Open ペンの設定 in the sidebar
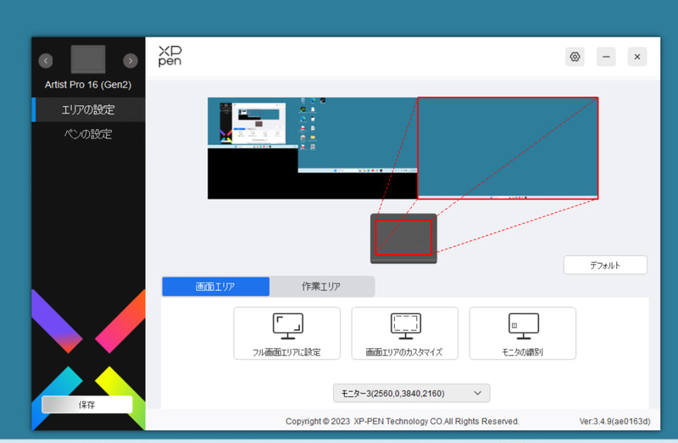This screenshot has height=443, width=678. click(88, 134)
